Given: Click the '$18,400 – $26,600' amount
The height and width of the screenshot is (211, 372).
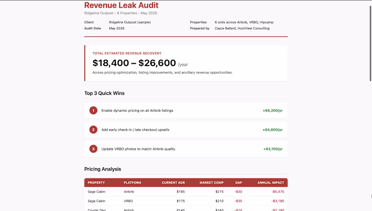Looking at the screenshot, I should [x=134, y=63].
